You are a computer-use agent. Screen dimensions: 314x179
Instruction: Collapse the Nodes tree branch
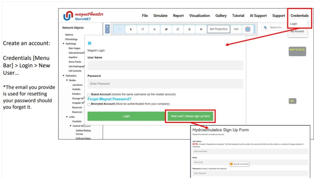click(67, 80)
